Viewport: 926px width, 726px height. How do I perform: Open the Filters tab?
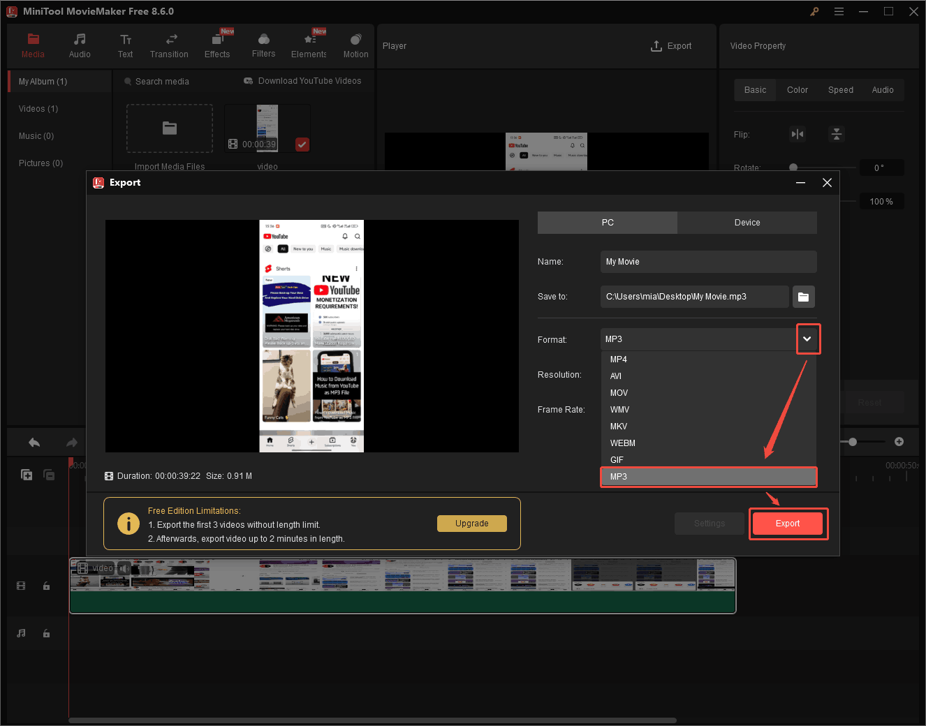point(263,46)
